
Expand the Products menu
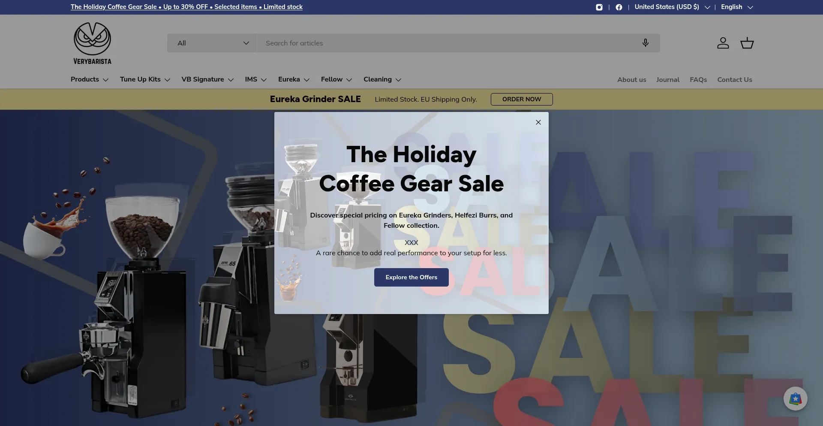click(90, 79)
